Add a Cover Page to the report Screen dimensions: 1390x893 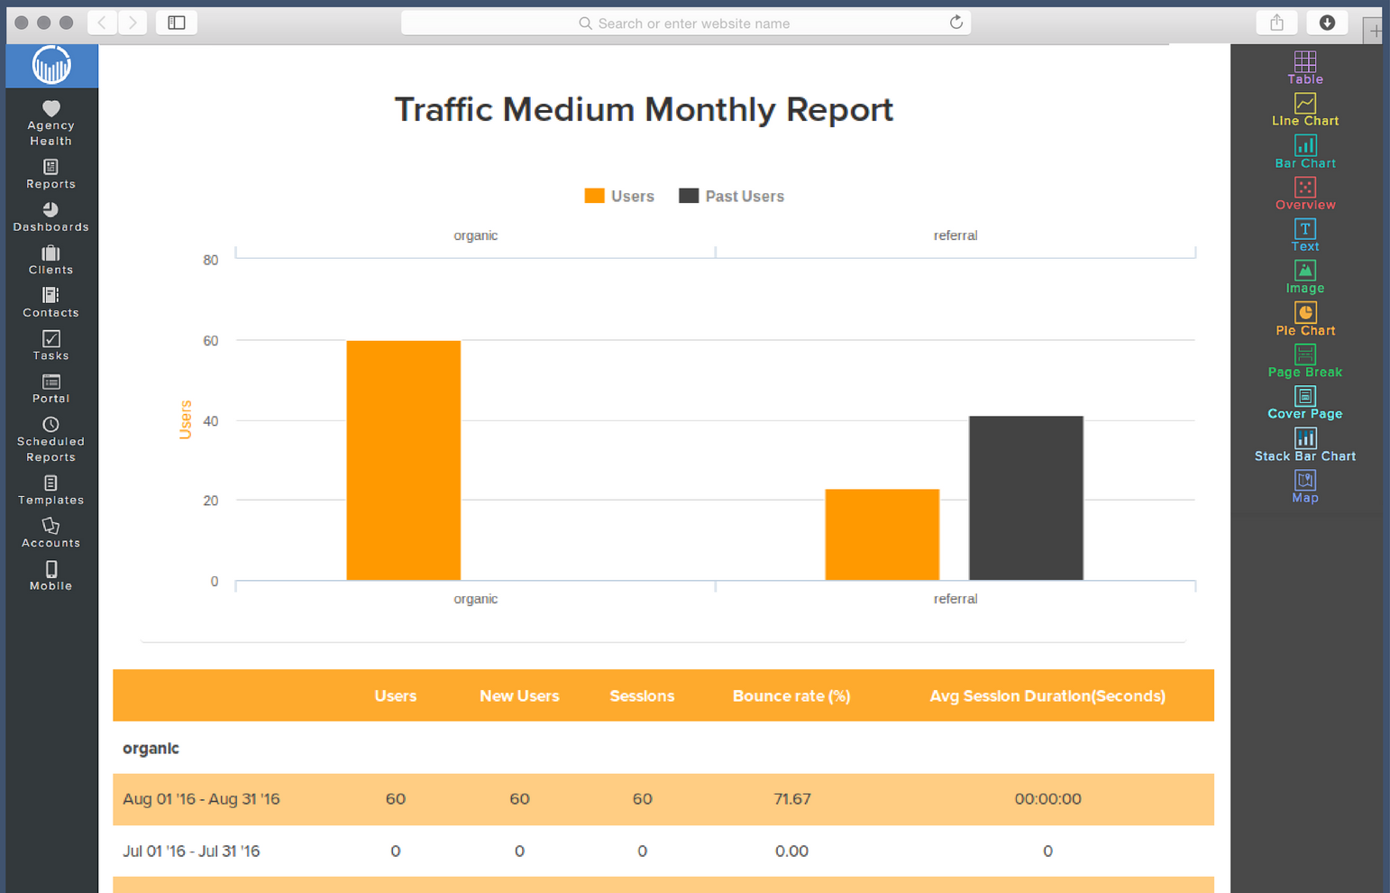pos(1305,402)
